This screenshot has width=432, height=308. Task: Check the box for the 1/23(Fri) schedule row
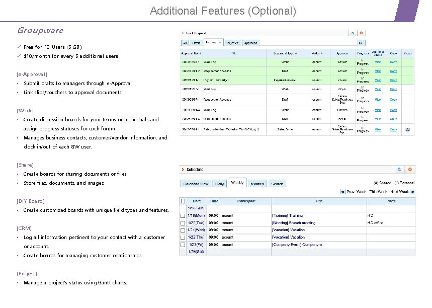(183, 245)
